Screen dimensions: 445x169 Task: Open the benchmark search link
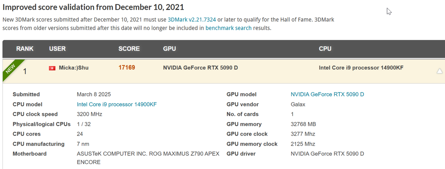point(228,28)
